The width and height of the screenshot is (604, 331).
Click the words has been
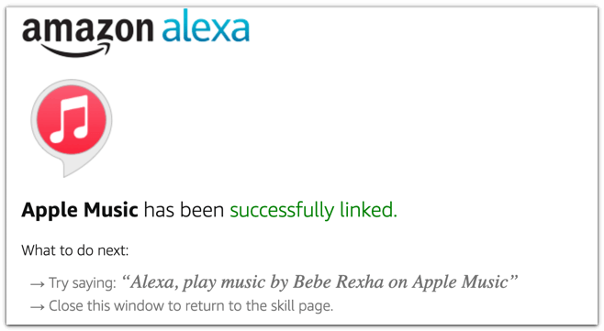click(184, 210)
